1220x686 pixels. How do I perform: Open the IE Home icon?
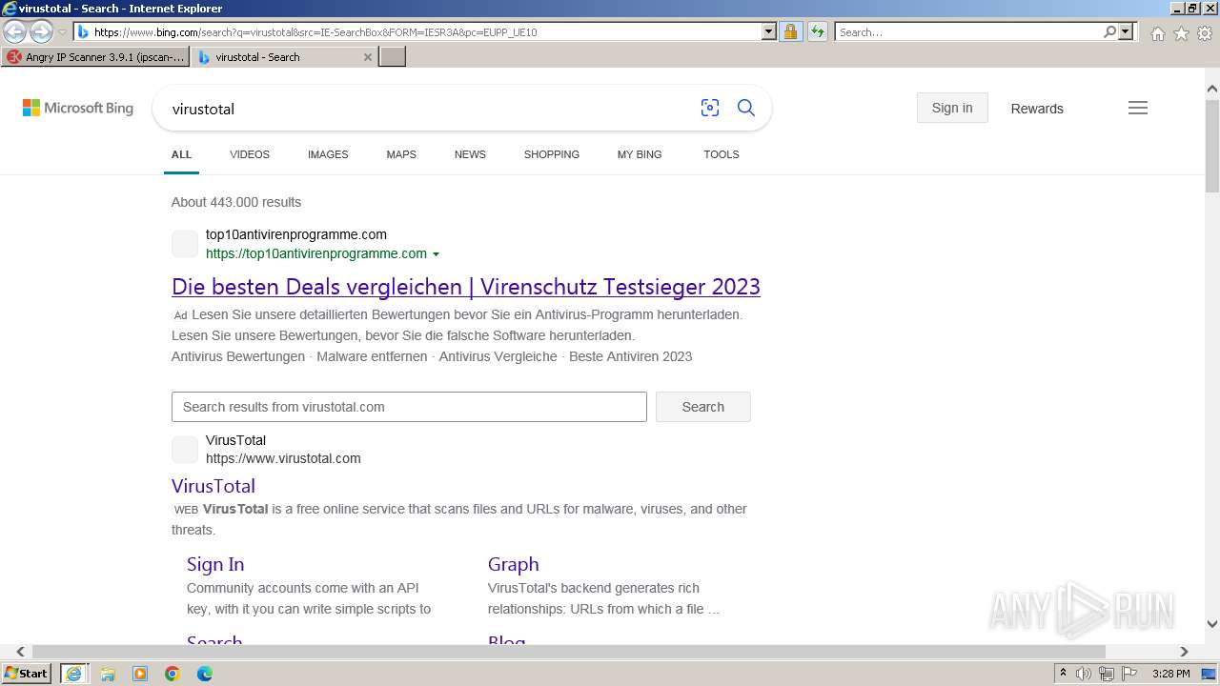1157,33
